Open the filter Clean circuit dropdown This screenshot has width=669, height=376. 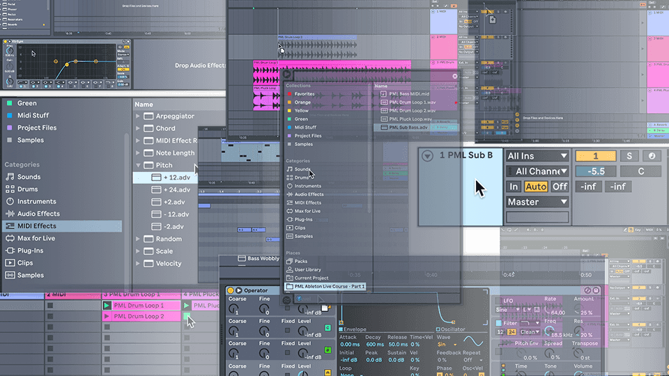point(530,331)
